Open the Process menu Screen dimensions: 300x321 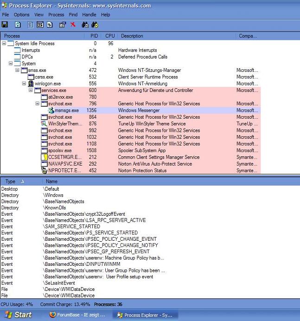[x=56, y=15]
